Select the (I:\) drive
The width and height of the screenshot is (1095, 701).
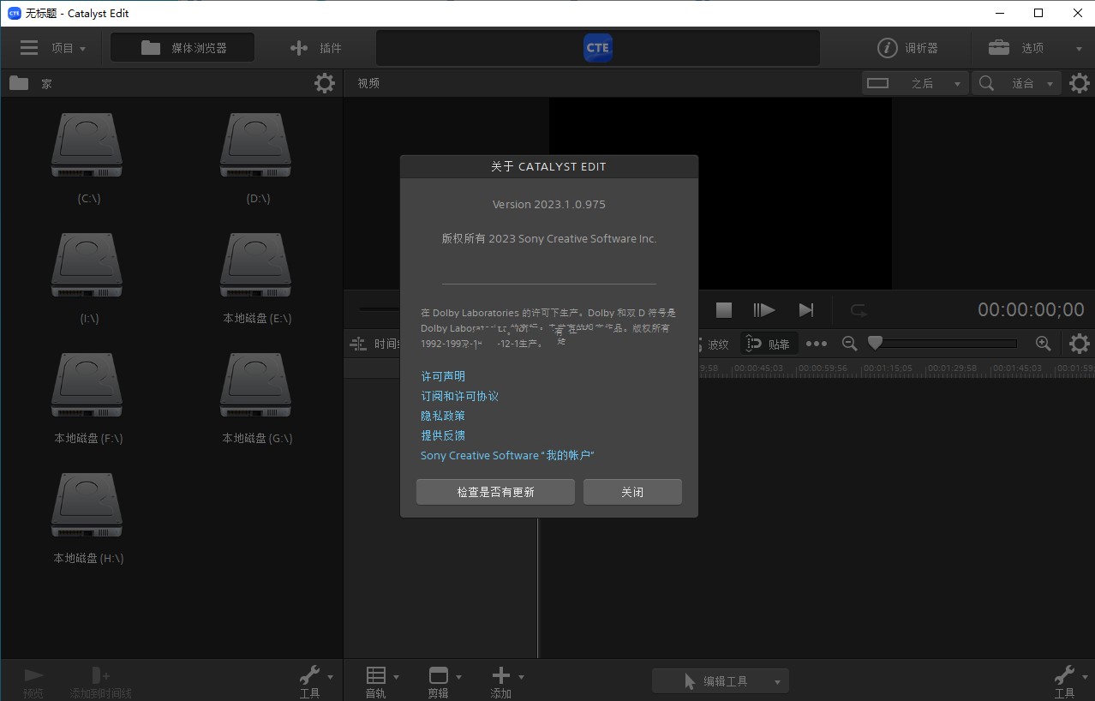87,279
